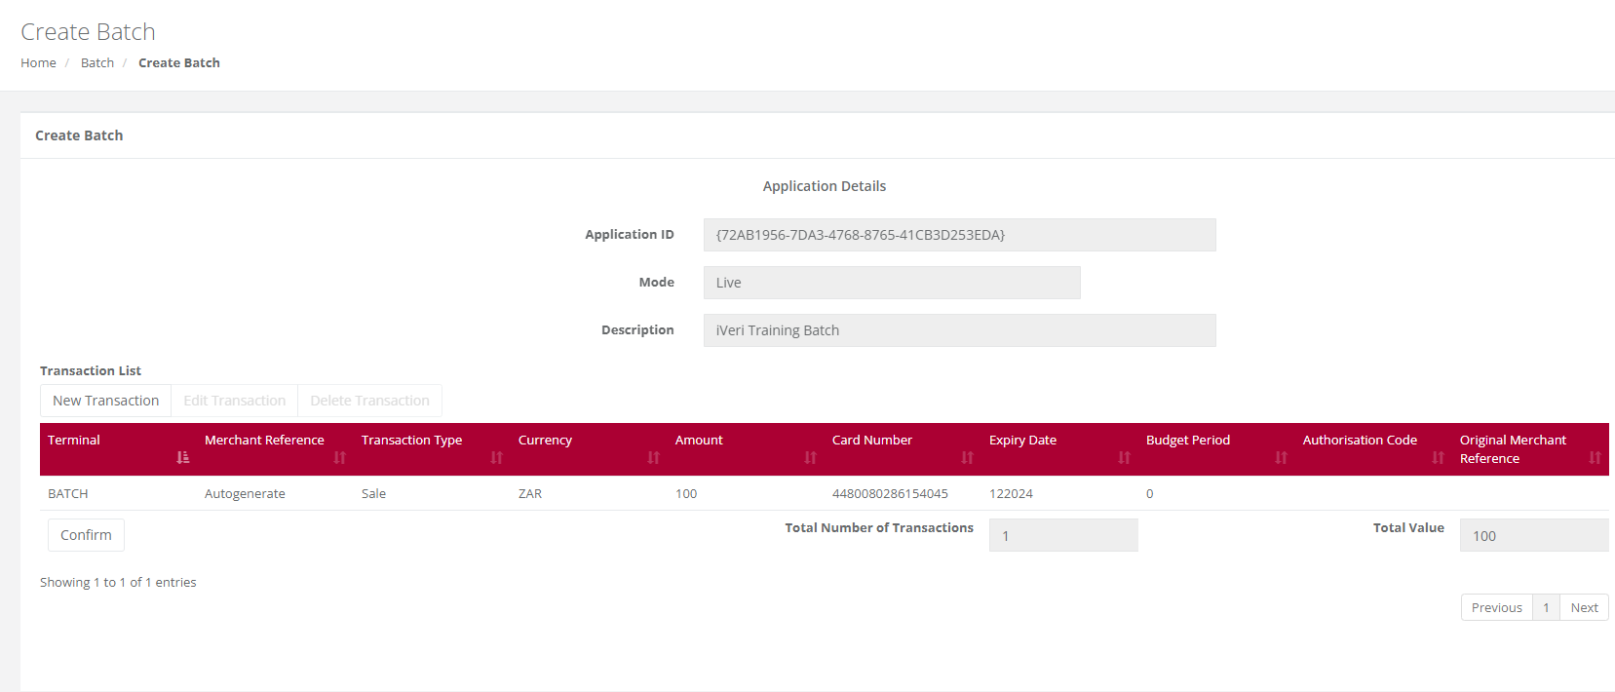Go to Next page

[1584, 607]
